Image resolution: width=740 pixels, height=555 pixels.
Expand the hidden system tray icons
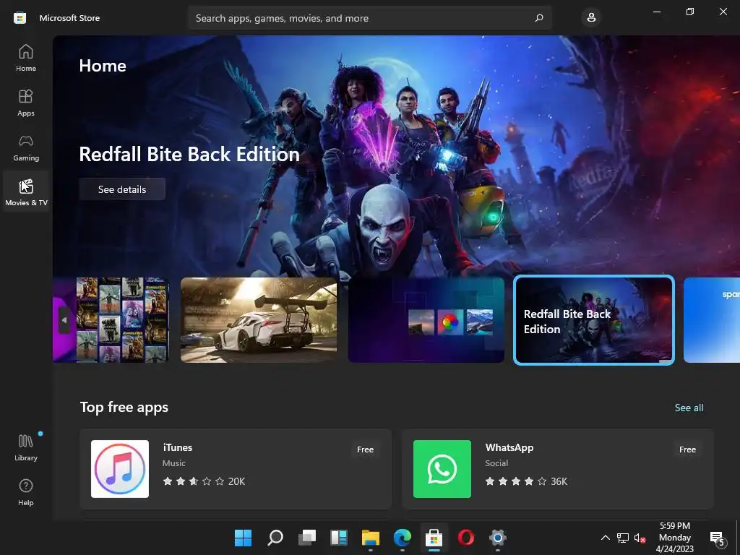pos(605,538)
